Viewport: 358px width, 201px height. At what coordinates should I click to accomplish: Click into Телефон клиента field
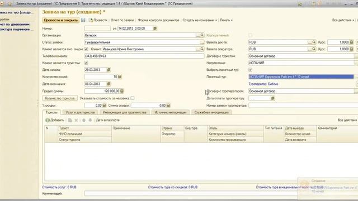click(x=144, y=56)
